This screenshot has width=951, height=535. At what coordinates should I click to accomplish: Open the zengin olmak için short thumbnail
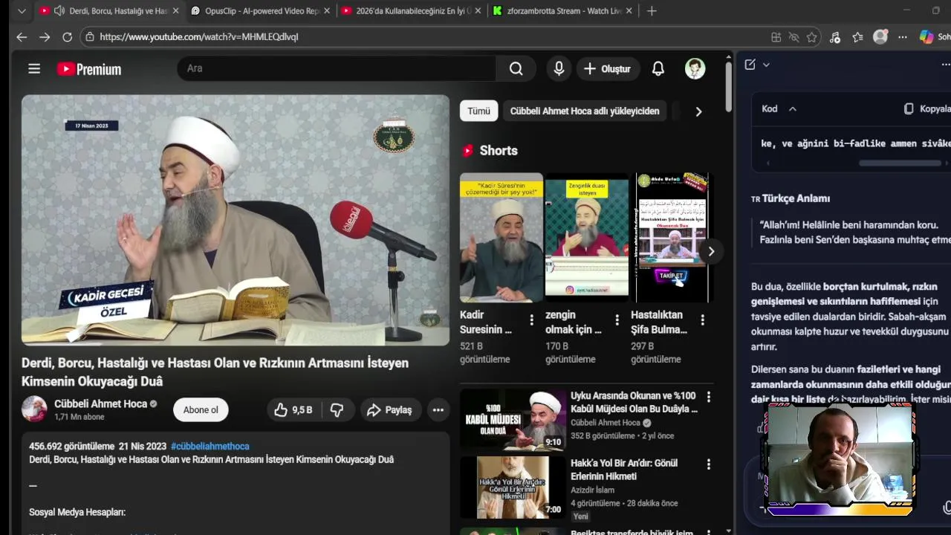pyautogui.click(x=587, y=238)
